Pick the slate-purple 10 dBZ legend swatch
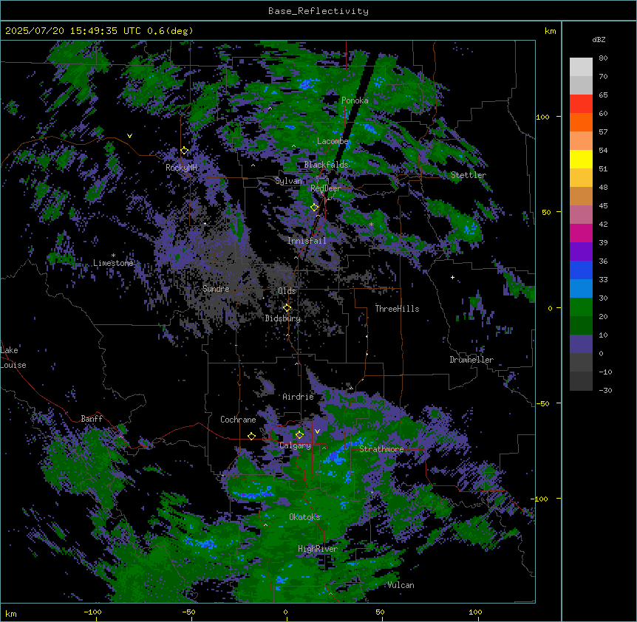637x622 pixels. pyautogui.click(x=581, y=344)
